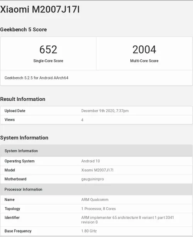Click the Processor Information header row
Screen dimensions: 193x237
(96, 189)
